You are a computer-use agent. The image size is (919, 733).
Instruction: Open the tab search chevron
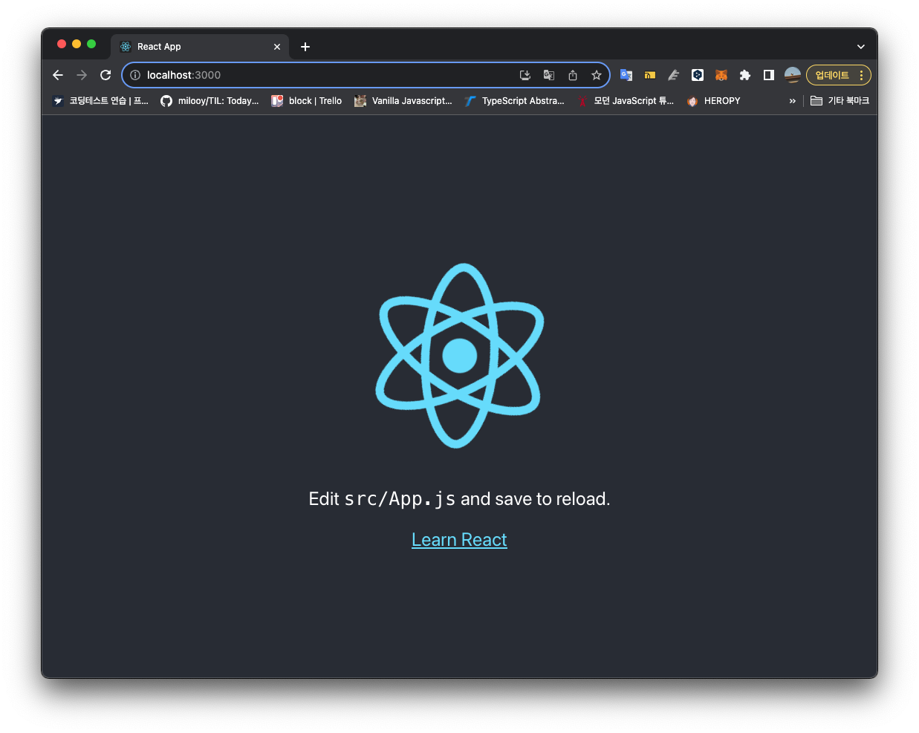(x=861, y=47)
